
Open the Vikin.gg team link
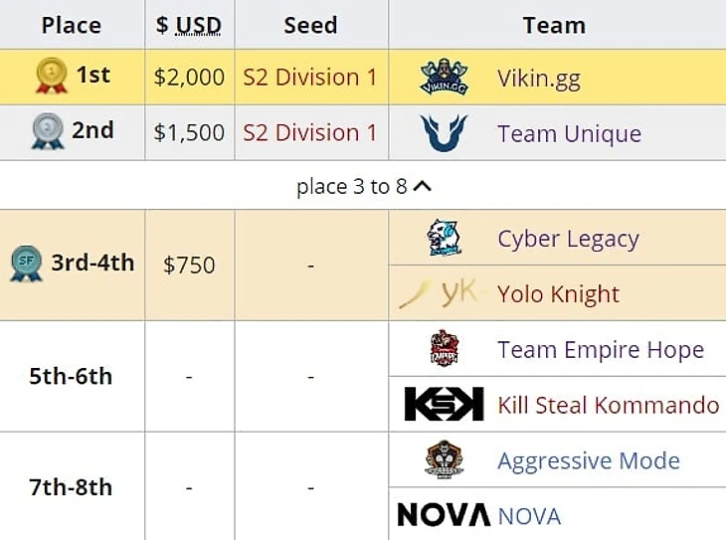(x=539, y=79)
